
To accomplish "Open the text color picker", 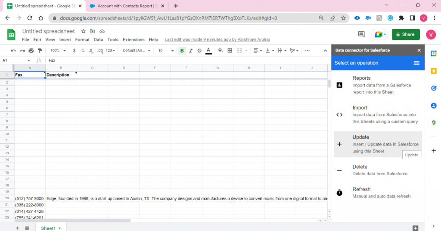I will coord(208,51).
